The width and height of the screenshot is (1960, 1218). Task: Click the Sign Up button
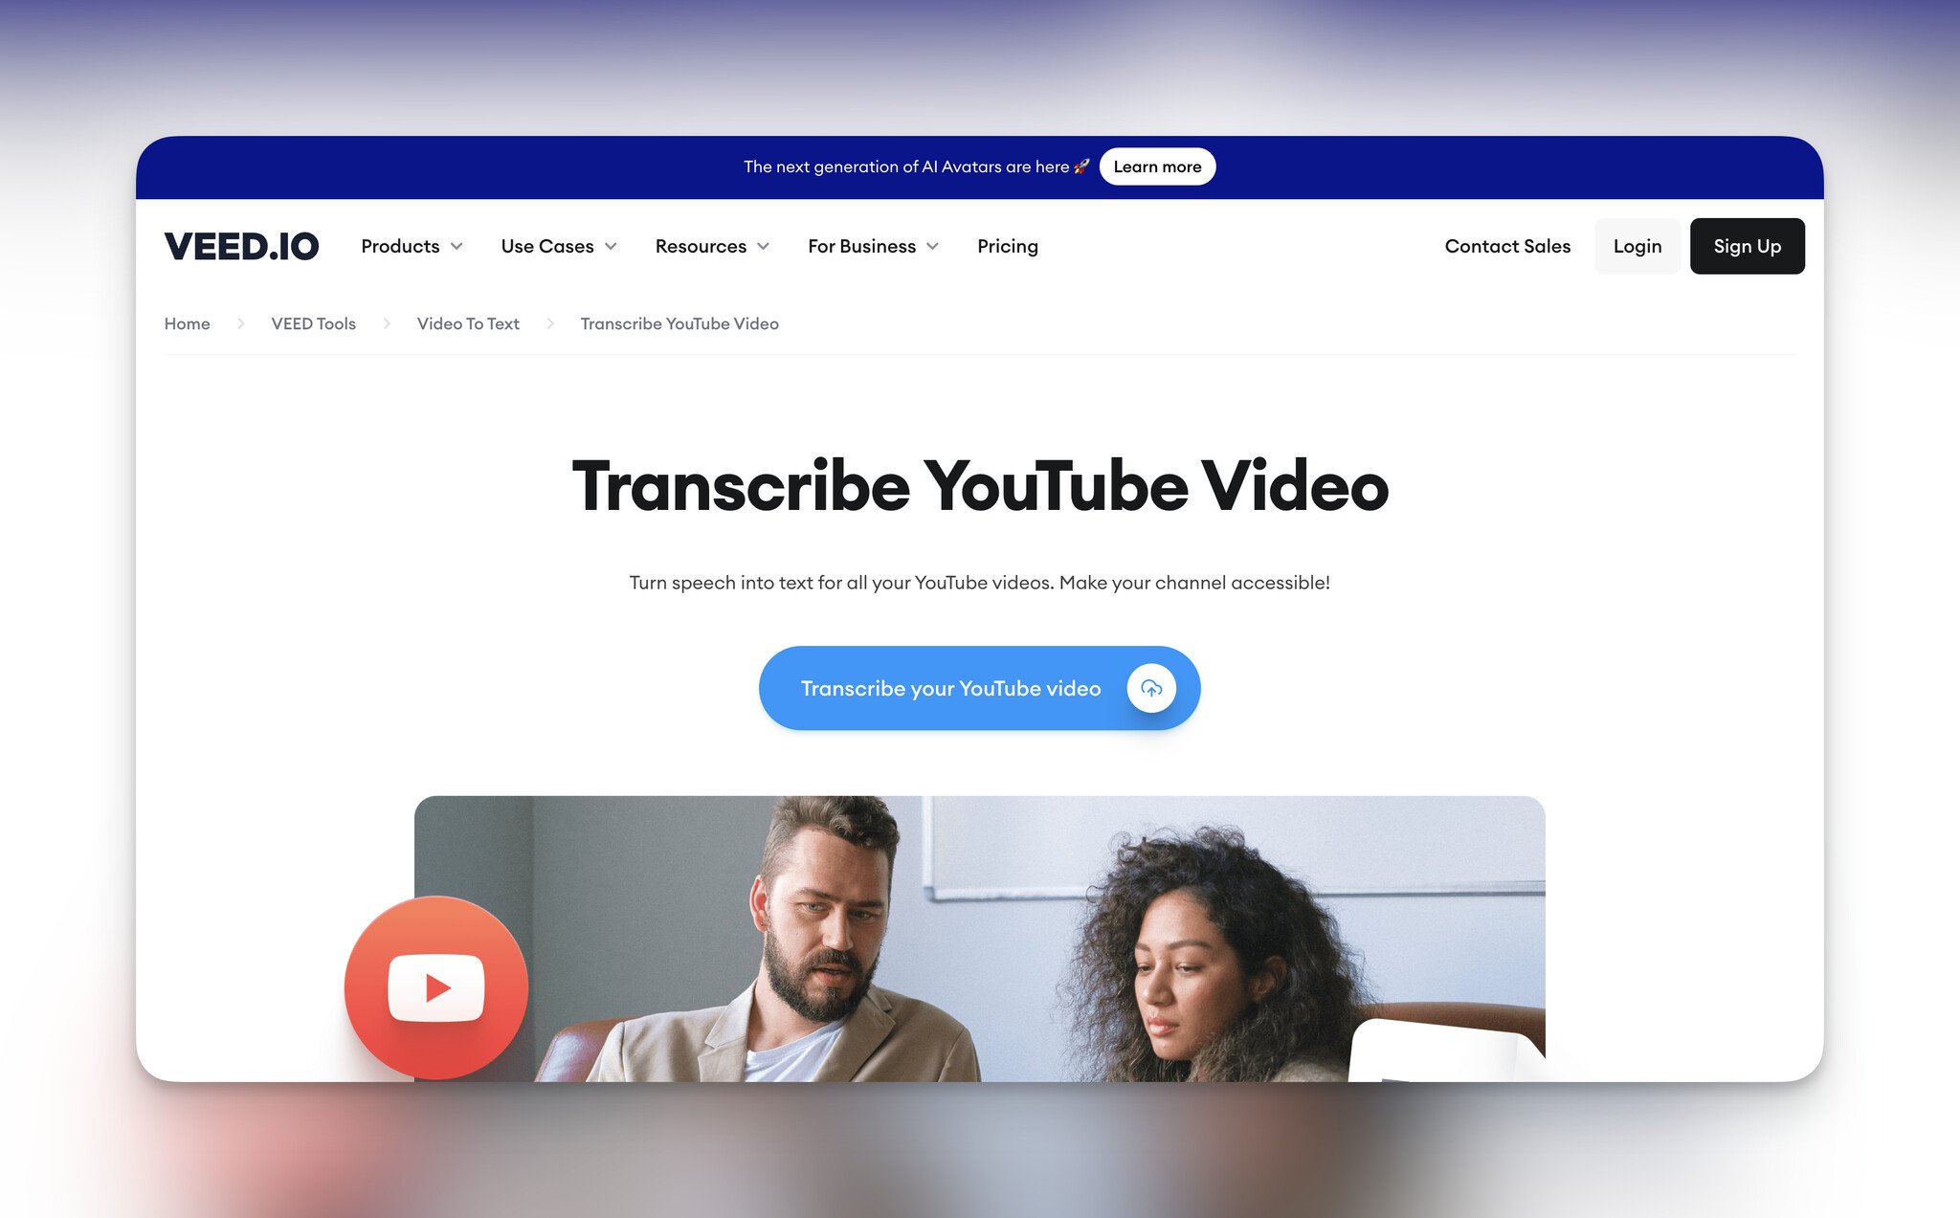(1747, 246)
